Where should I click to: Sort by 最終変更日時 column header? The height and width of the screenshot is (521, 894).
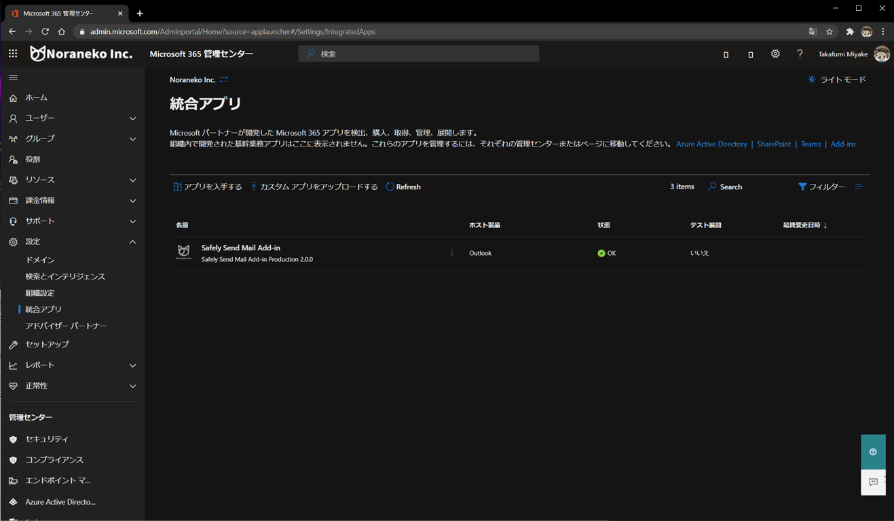coord(804,225)
